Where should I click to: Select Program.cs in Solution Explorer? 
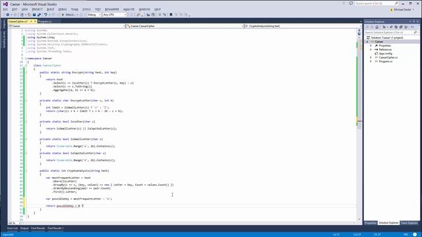(385, 61)
